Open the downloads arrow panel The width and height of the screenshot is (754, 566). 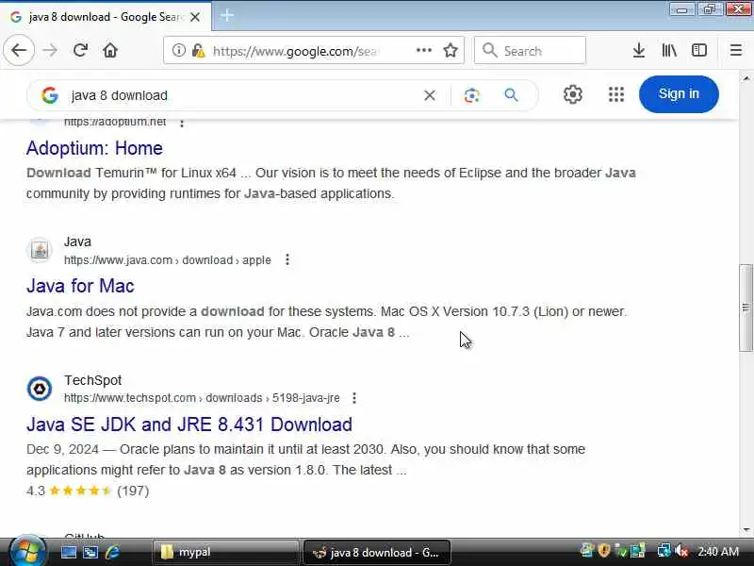pyautogui.click(x=639, y=50)
